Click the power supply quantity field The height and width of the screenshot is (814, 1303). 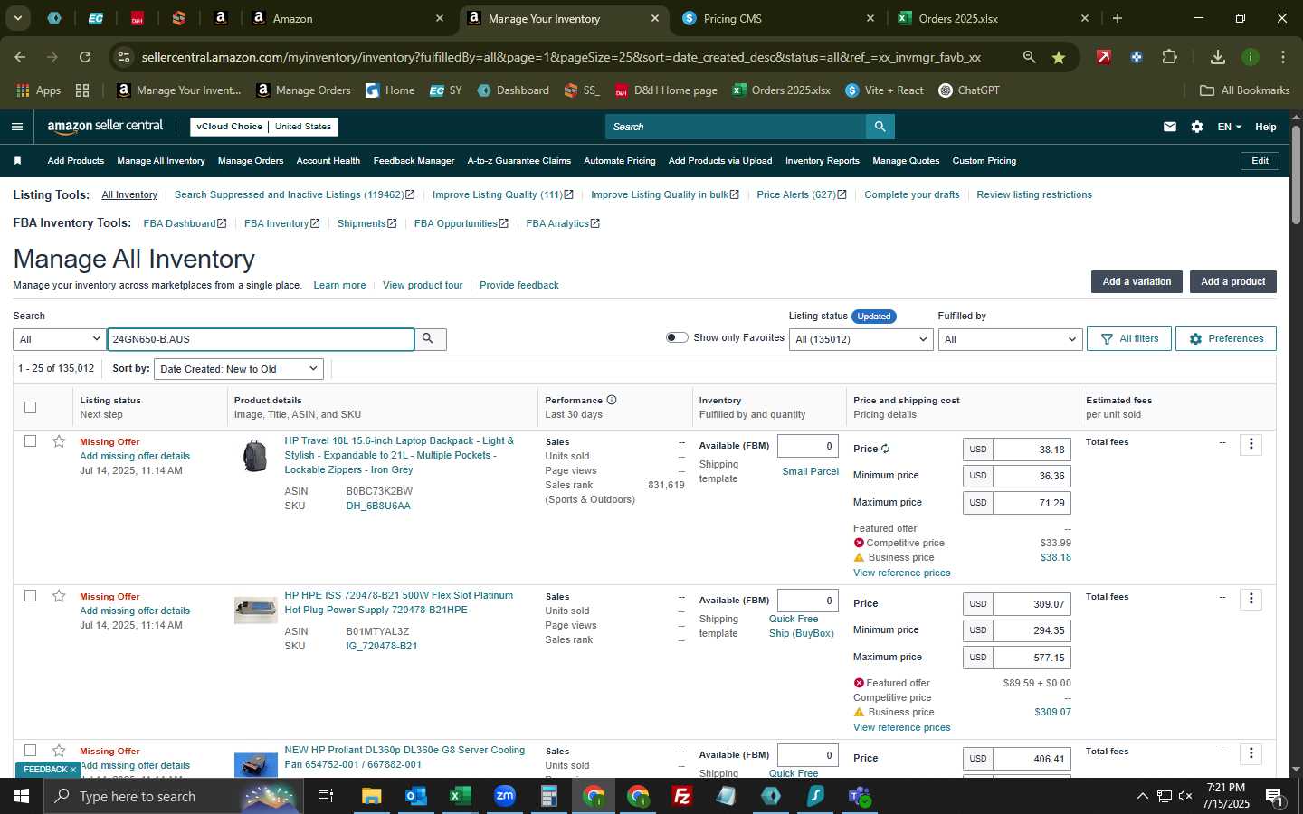click(x=807, y=601)
